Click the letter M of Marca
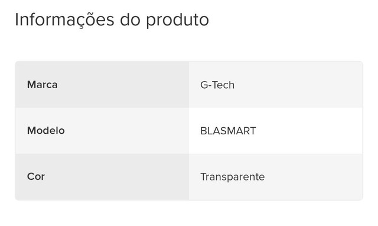Screen dimensions: 378x226 pyautogui.click(x=31, y=85)
